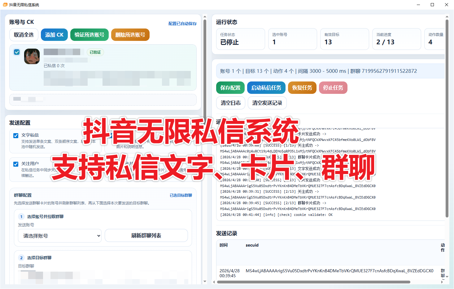
Task: Click the 关注成功 [2/13] log line
Action: coord(269,192)
